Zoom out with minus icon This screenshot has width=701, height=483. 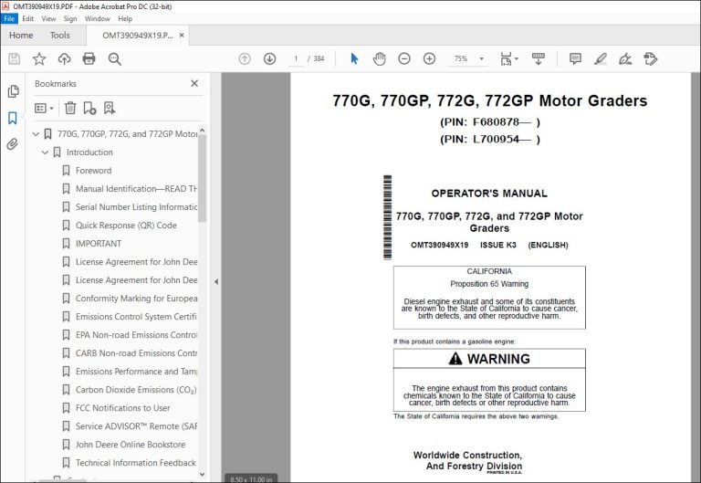404,58
